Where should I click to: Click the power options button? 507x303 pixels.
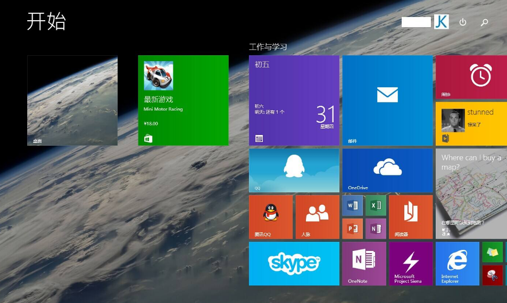click(463, 22)
